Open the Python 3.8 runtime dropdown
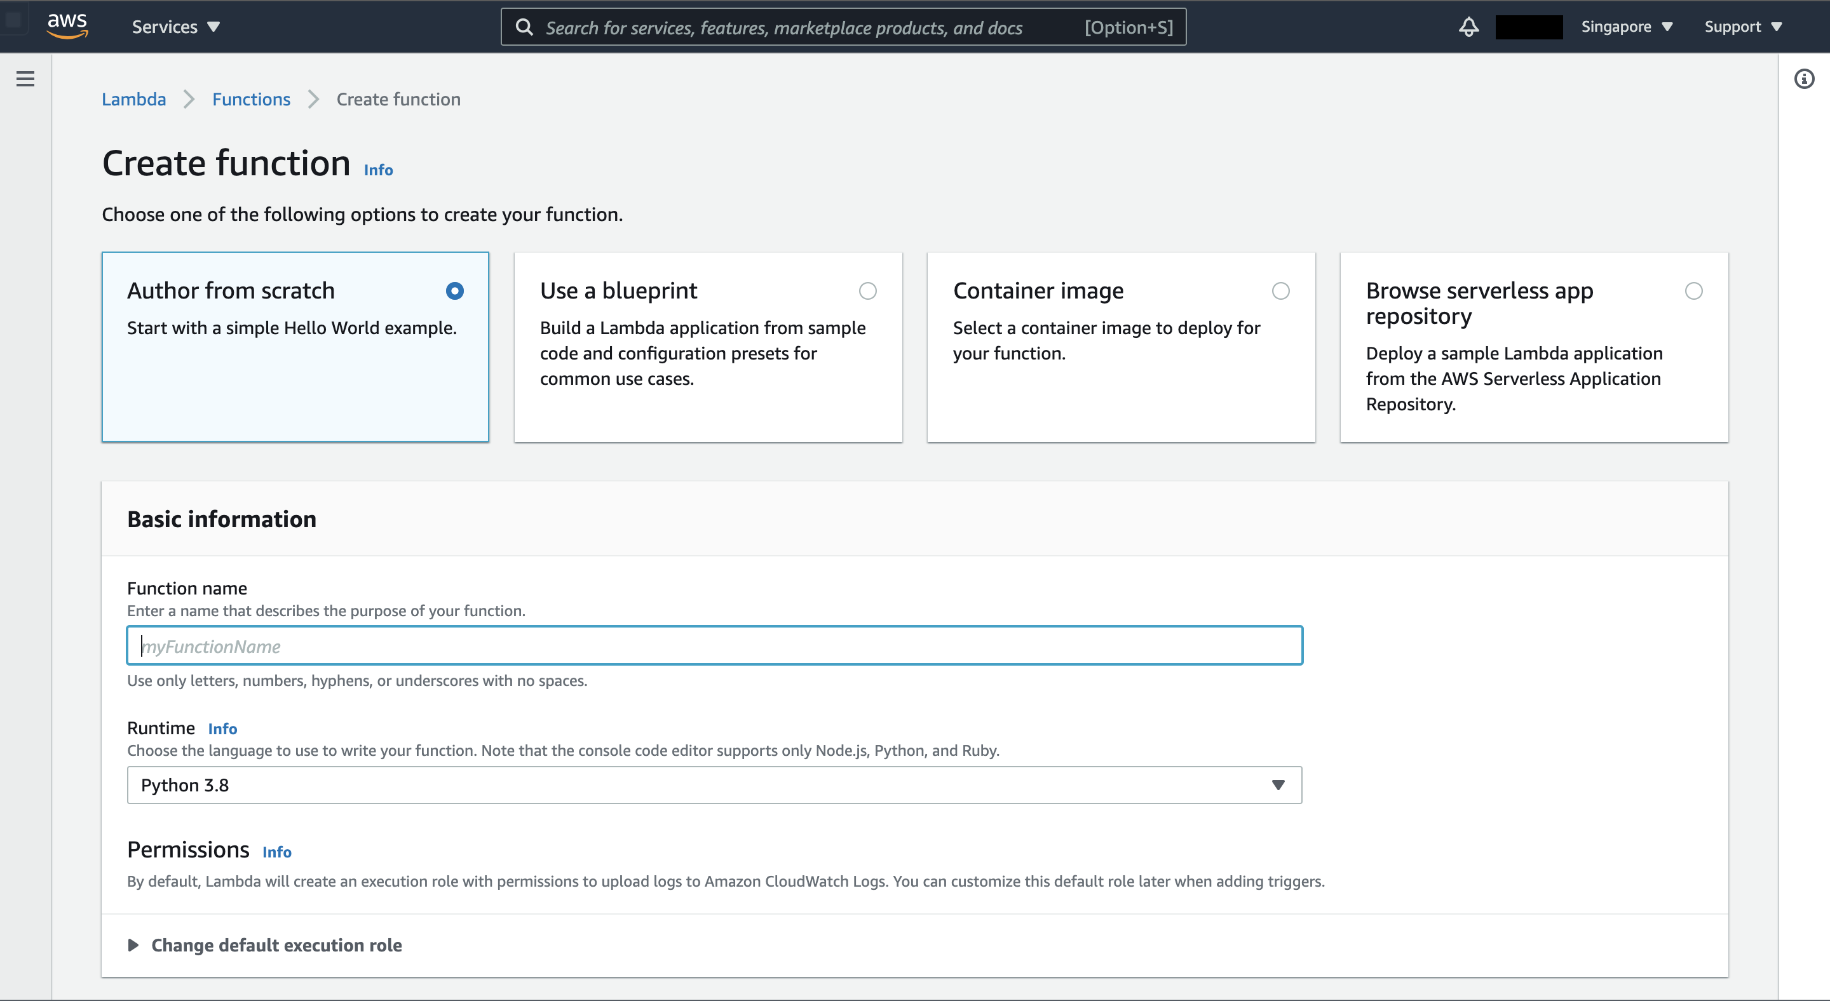This screenshot has height=1001, width=1830. 714,785
